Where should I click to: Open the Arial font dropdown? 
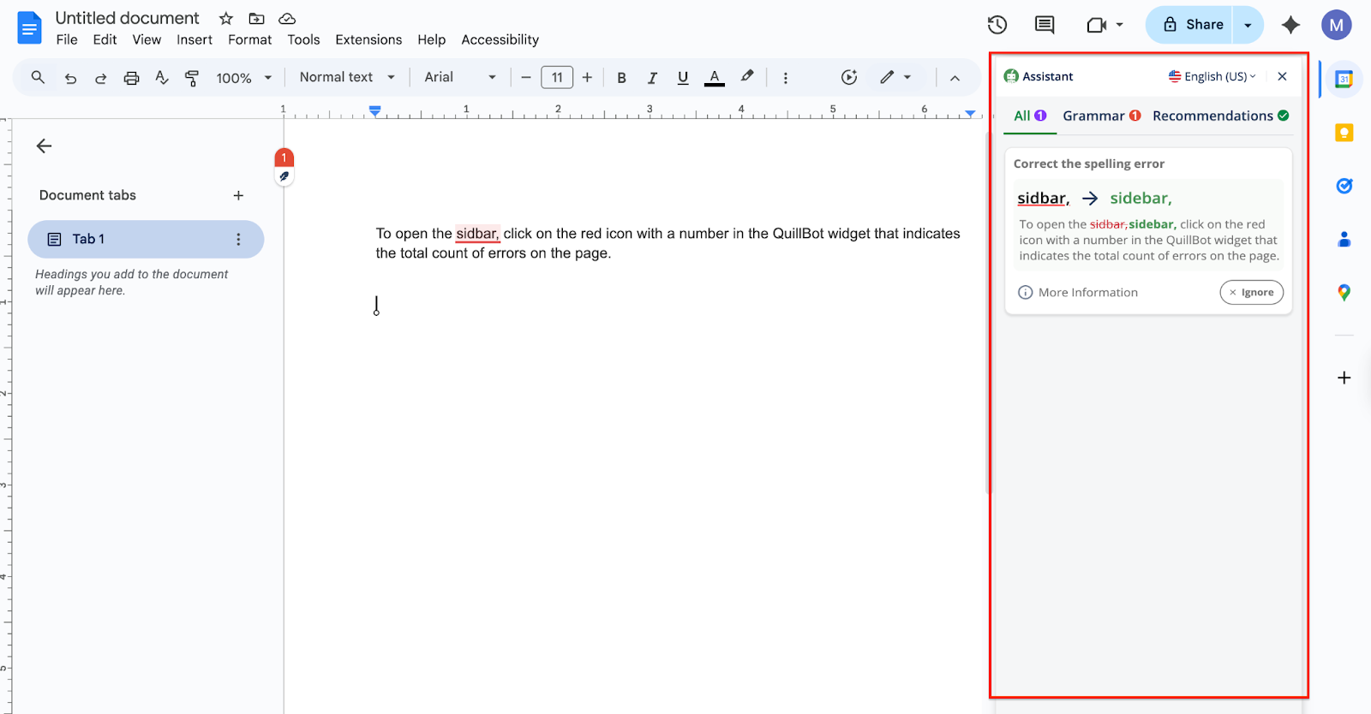(x=460, y=77)
